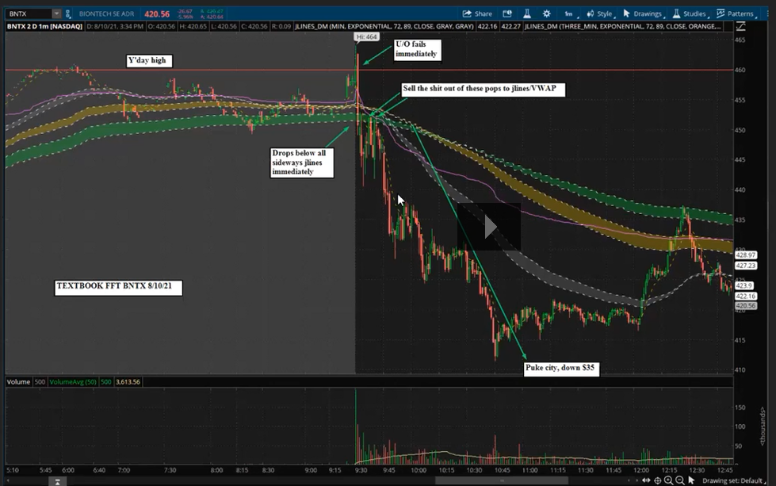Click the vertical dots menu after Patterns
Screen dimensions: 776x486
[x=767, y=13]
